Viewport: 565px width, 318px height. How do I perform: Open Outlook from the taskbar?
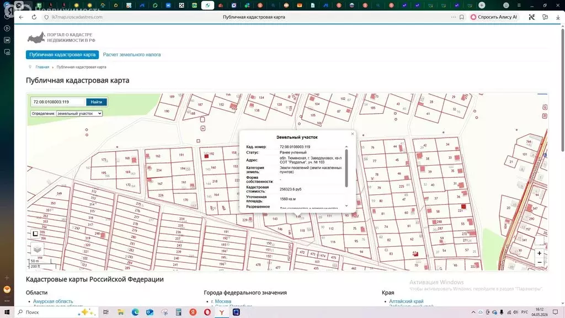pyautogui.click(x=150, y=312)
